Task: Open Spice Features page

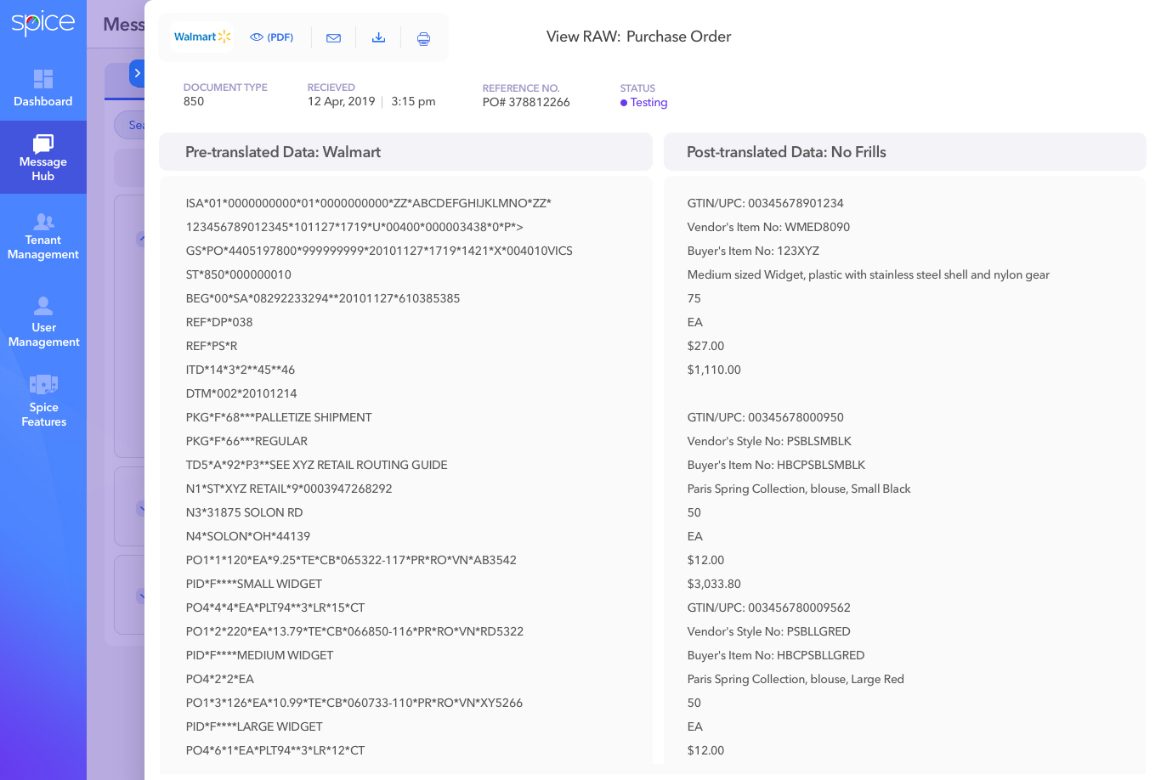Action: pos(43,401)
